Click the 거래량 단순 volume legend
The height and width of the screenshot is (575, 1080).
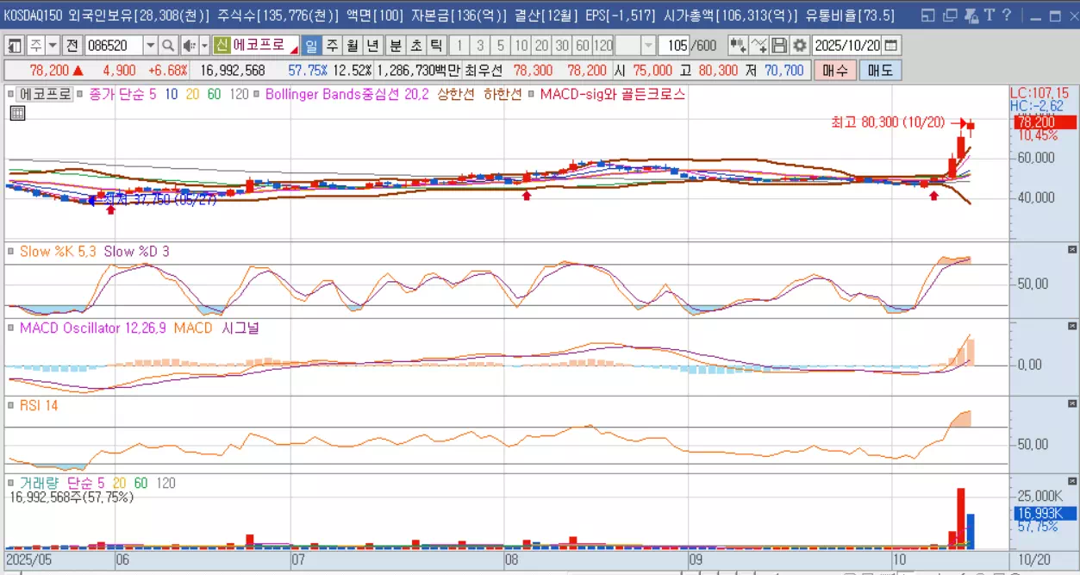62,484
